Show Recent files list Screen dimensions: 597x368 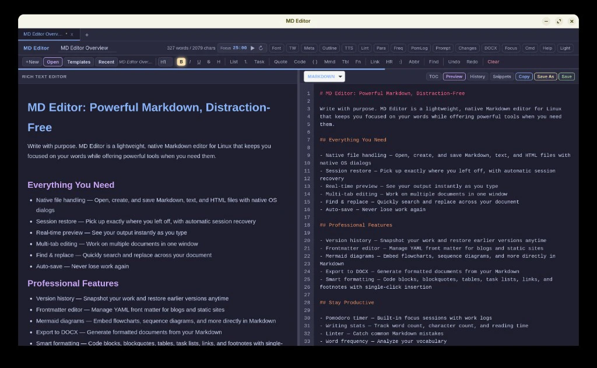pyautogui.click(x=106, y=62)
